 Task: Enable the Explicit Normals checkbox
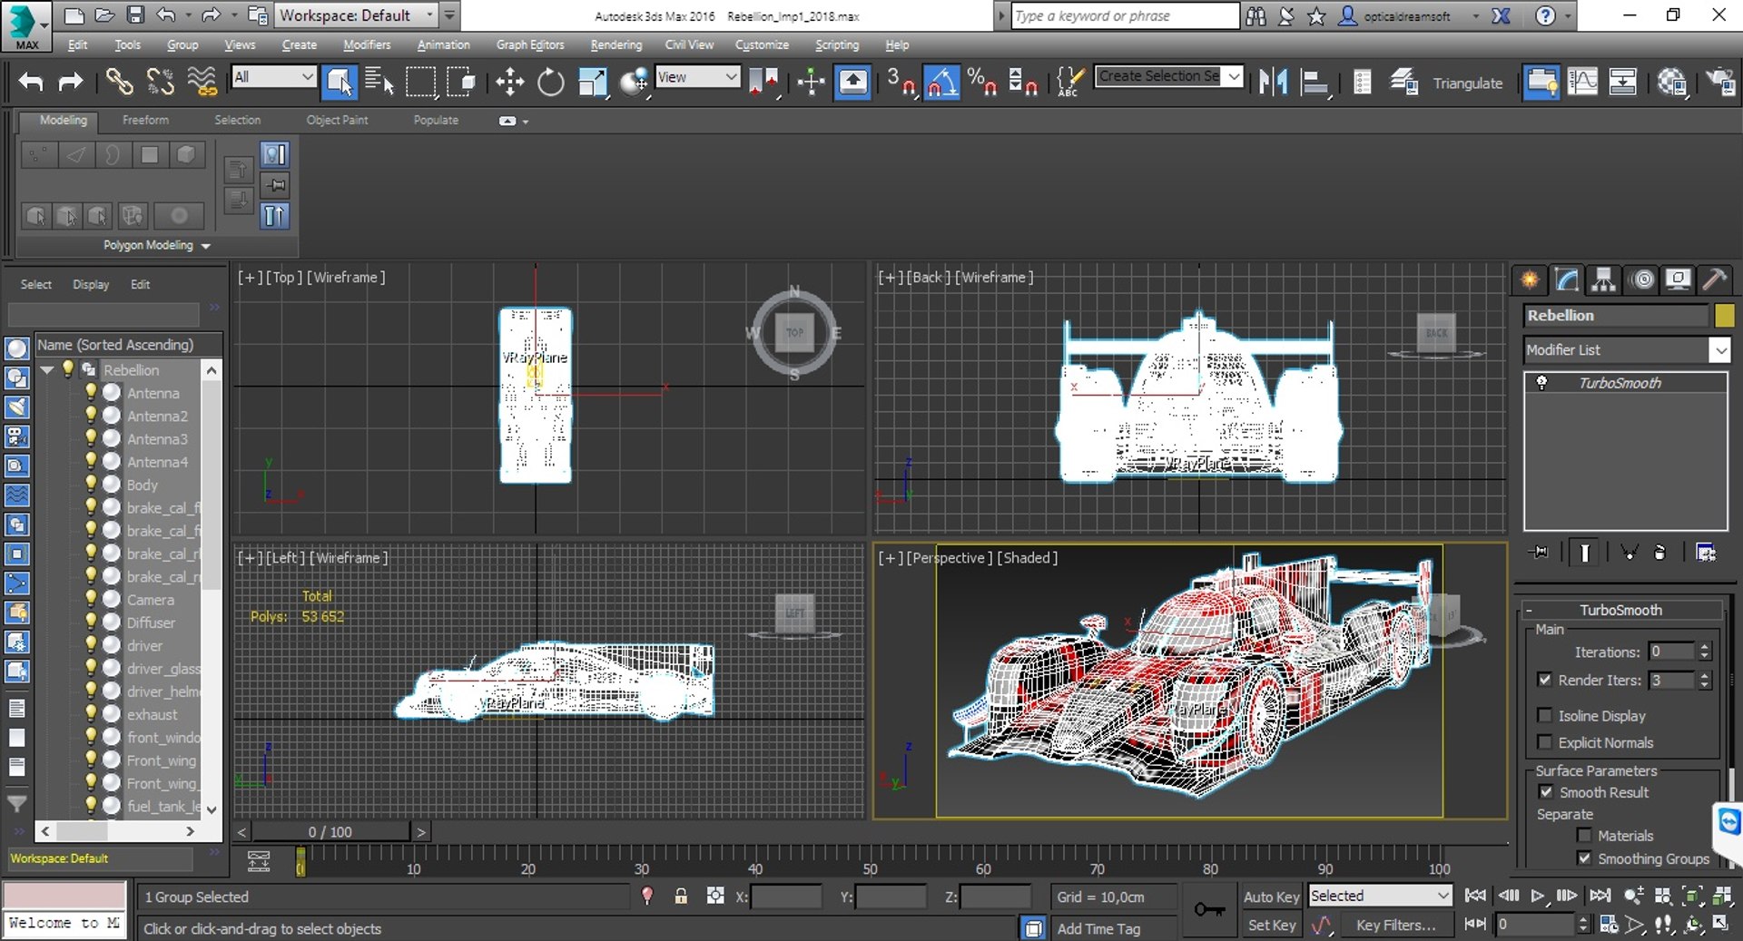click(x=1544, y=742)
